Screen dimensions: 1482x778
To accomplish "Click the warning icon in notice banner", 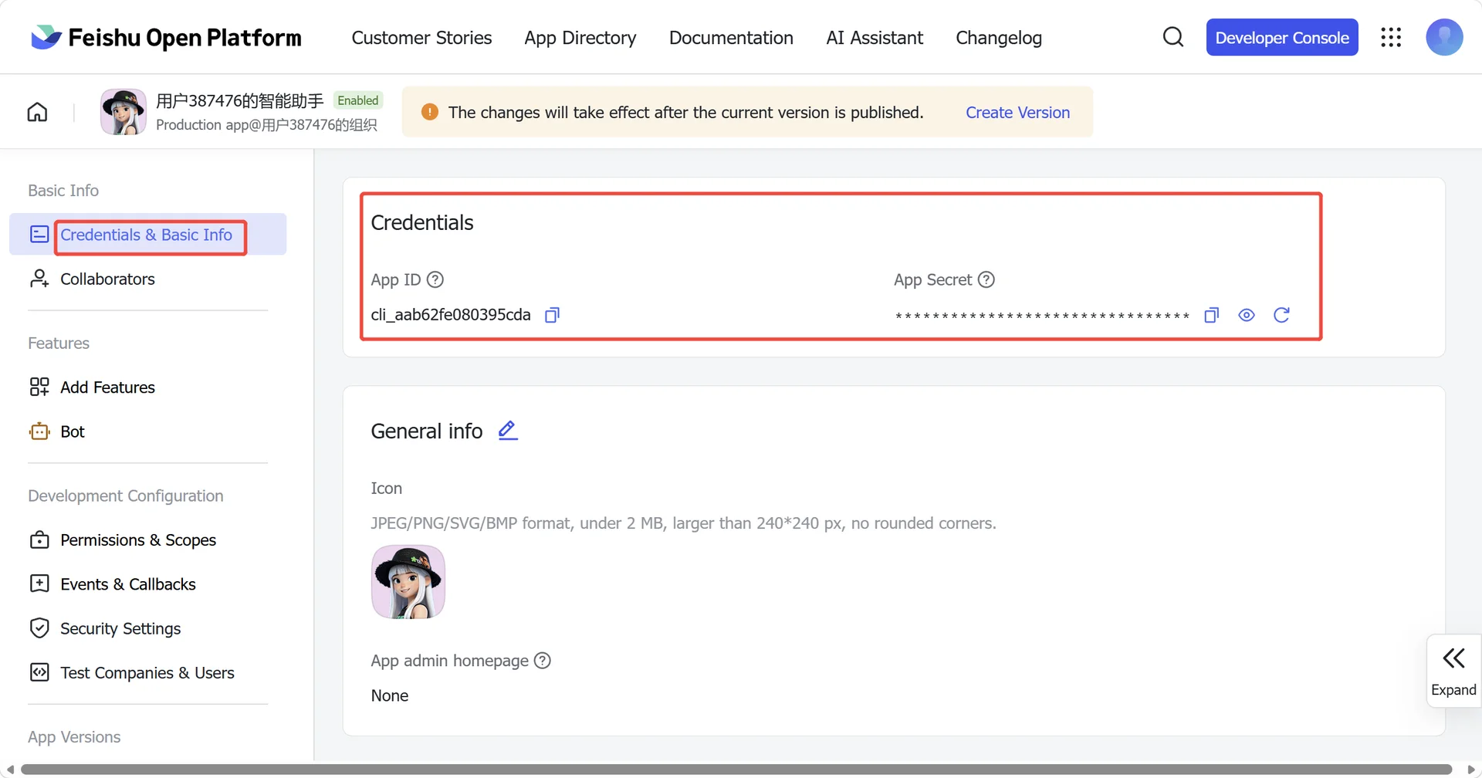I will click(x=430, y=112).
